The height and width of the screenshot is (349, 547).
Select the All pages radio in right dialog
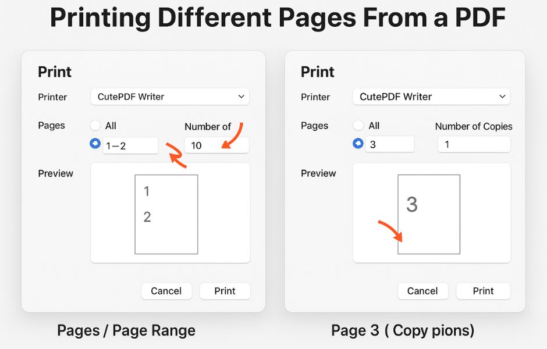(x=358, y=125)
